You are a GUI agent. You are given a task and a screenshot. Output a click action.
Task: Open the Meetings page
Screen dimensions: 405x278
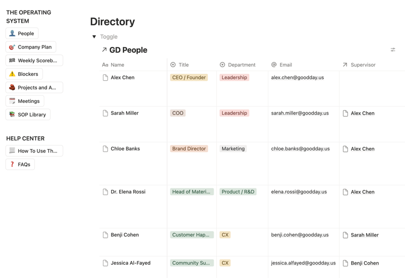[x=28, y=101]
